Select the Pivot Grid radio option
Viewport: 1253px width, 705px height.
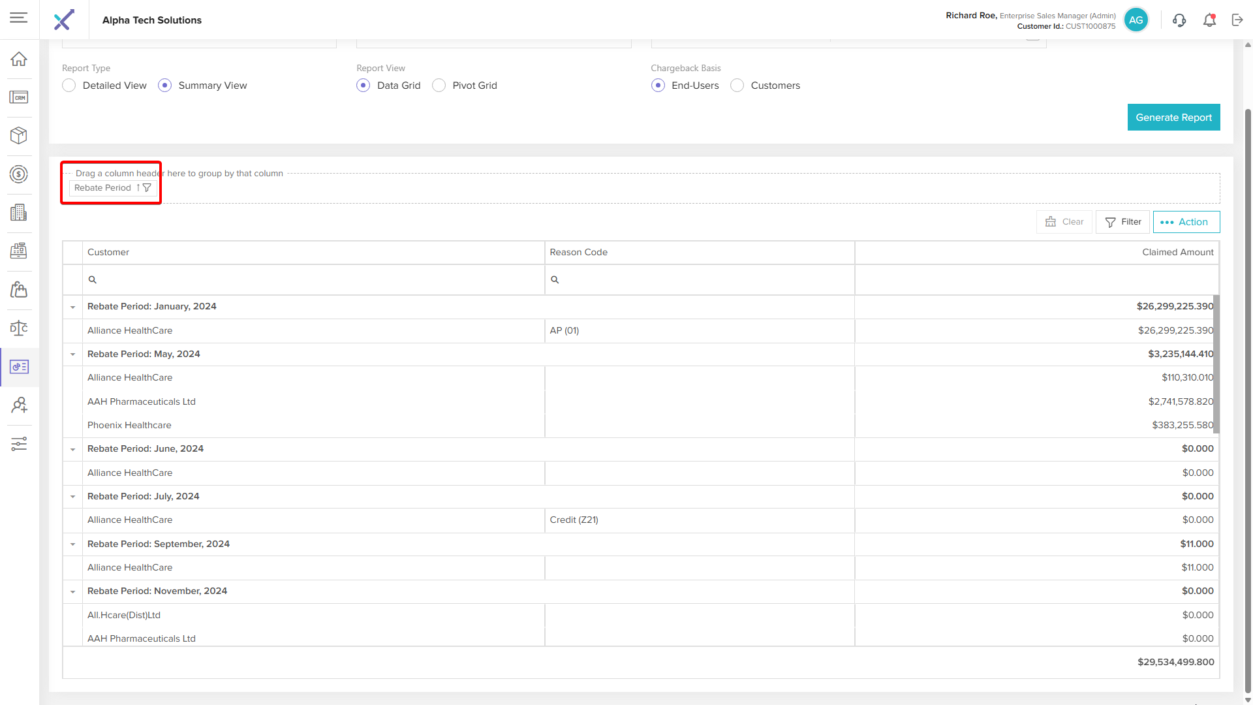(439, 86)
